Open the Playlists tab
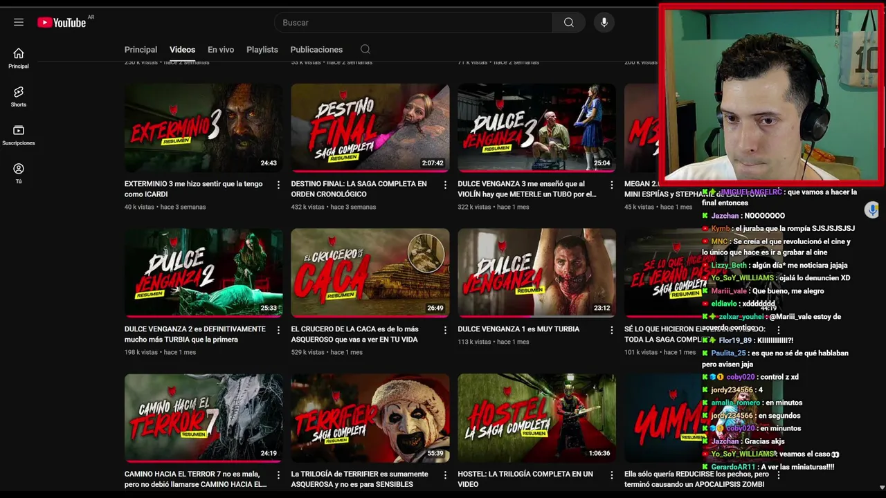 [x=262, y=49]
